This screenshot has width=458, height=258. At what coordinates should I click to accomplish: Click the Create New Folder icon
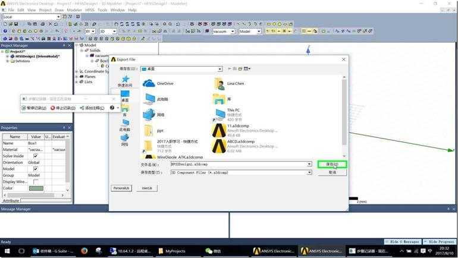click(240, 69)
